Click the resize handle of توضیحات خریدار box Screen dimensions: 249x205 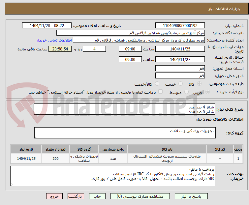12,184
